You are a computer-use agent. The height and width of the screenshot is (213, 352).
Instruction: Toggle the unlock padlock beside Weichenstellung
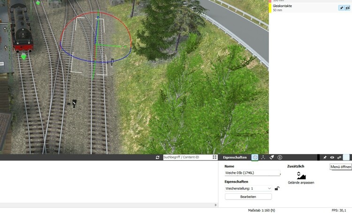277,188
